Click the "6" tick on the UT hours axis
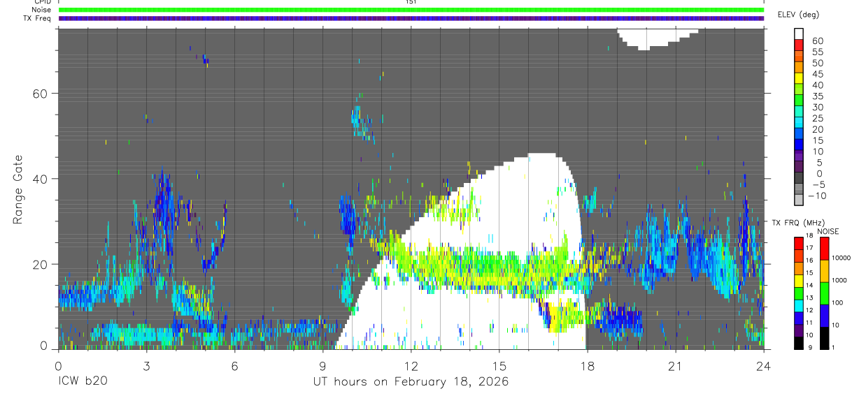This screenshot has width=859, height=396. click(235, 366)
